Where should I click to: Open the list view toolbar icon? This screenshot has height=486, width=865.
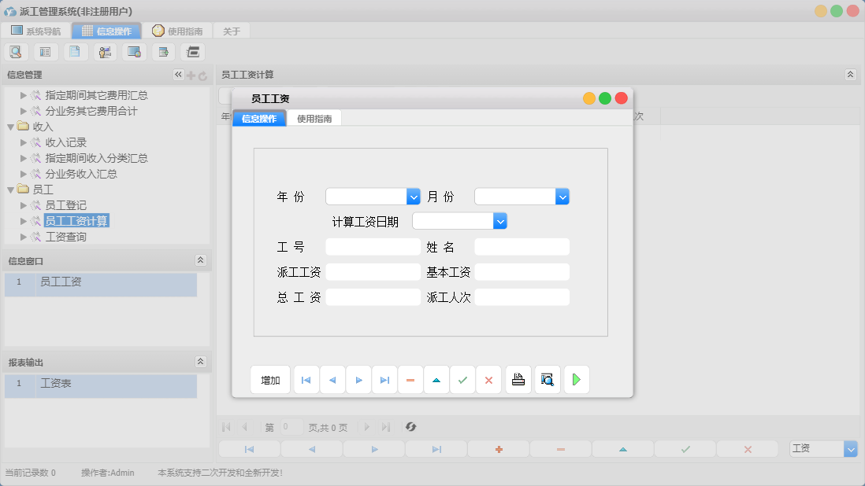click(x=45, y=51)
